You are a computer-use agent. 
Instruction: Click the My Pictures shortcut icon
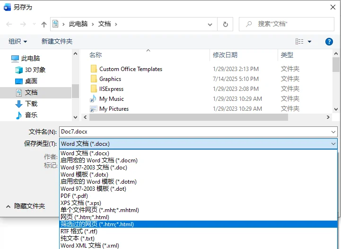click(x=93, y=109)
